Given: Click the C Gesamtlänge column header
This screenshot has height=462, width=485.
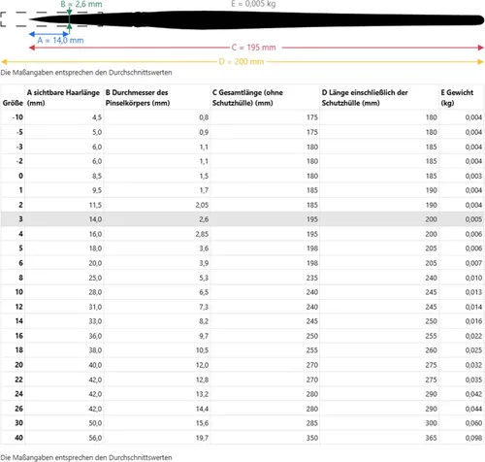Looking at the screenshot, I should tap(247, 97).
